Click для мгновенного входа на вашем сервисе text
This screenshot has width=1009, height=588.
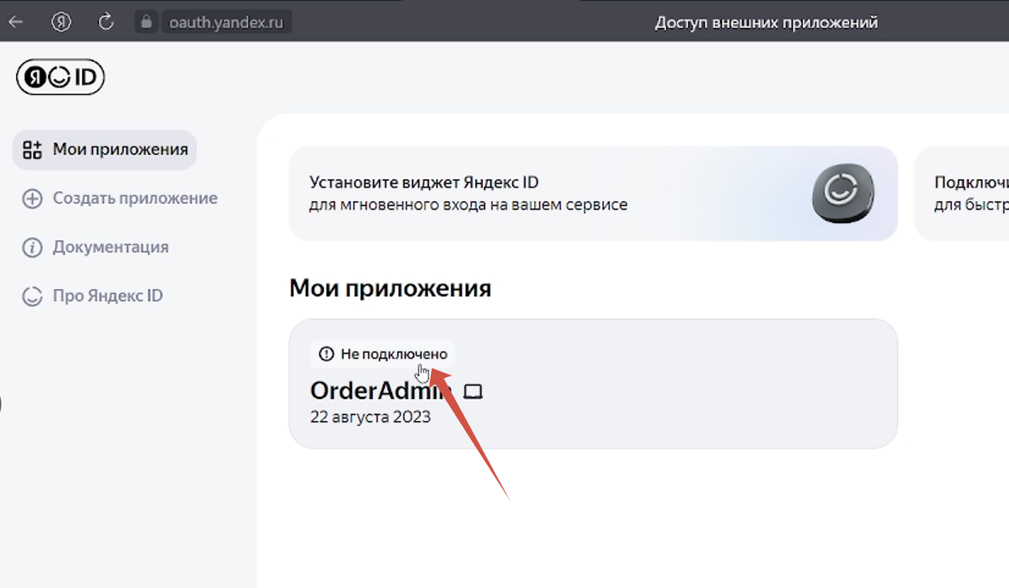click(468, 204)
